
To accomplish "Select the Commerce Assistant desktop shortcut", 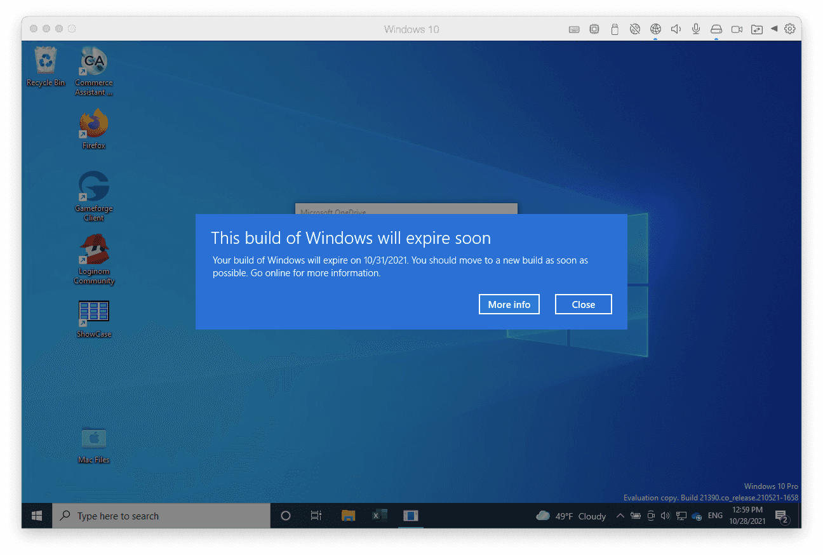I will pyautogui.click(x=94, y=71).
